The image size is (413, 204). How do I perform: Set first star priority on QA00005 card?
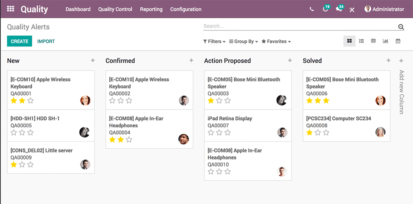pyautogui.click(x=14, y=133)
